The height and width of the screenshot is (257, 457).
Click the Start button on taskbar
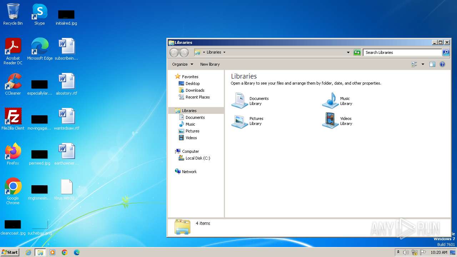click(10, 252)
